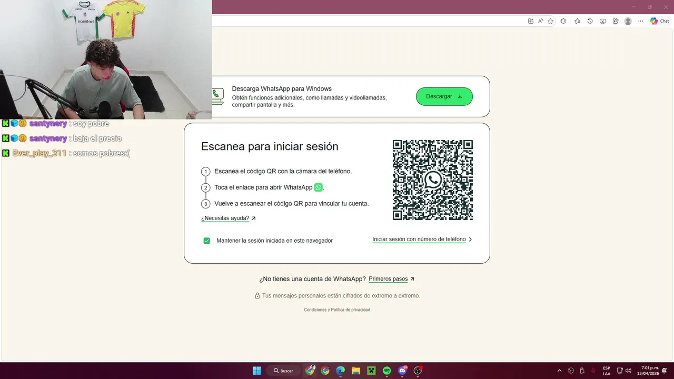The height and width of the screenshot is (379, 674).
Task: Click 'Escanea para iniciar sesión' heading
Action: (270, 146)
